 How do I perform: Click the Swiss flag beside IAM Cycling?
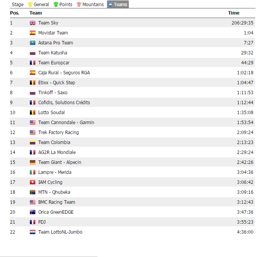[33, 182]
